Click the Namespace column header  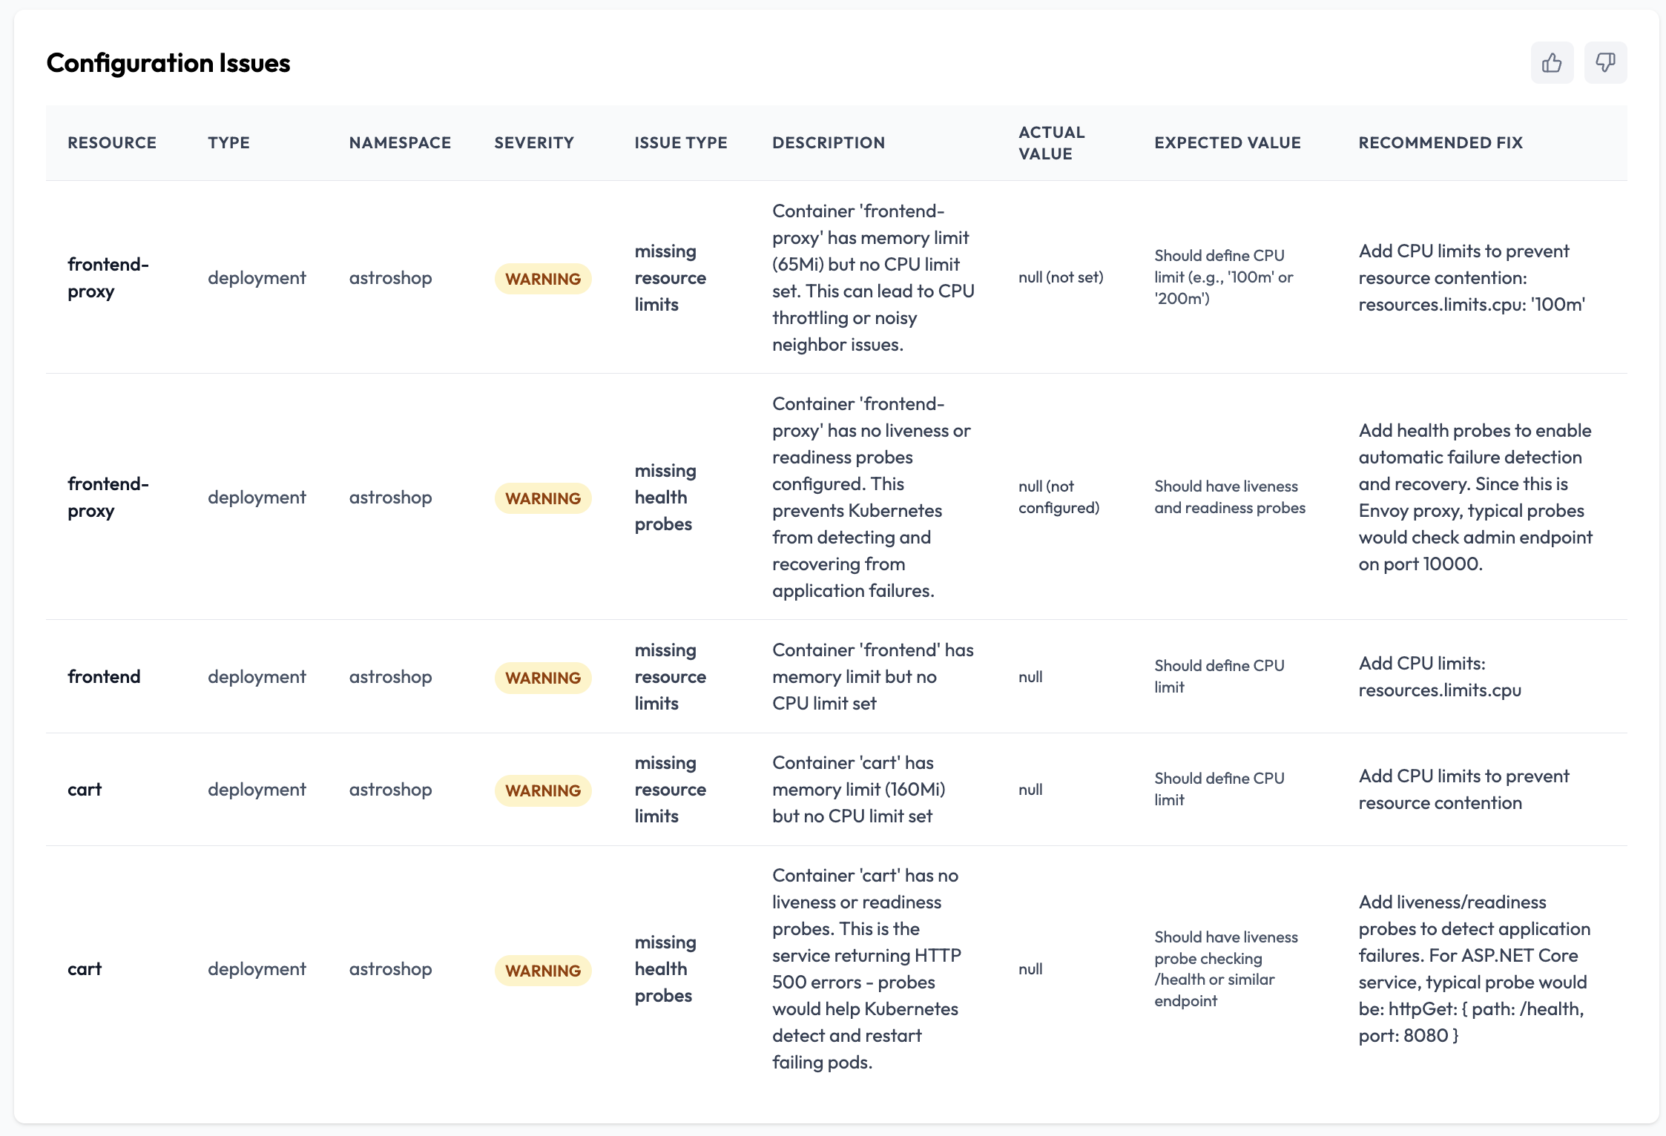pyautogui.click(x=400, y=142)
